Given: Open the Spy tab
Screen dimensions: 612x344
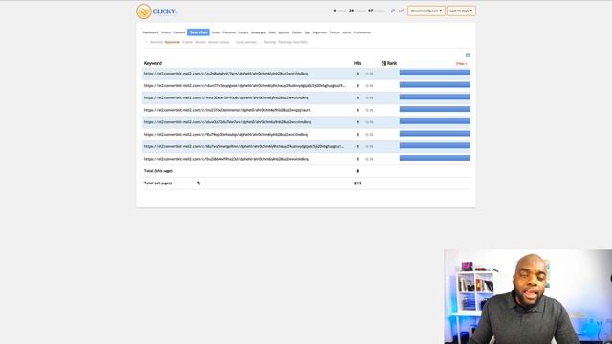Looking at the screenshot, I should coord(307,32).
